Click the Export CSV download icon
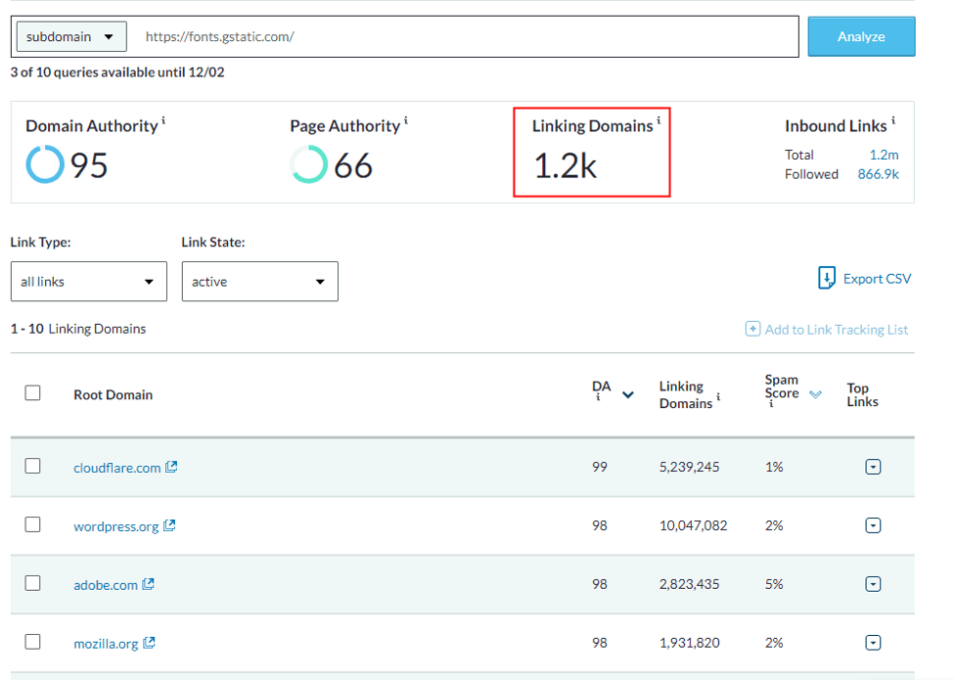The width and height of the screenshot is (956, 680). point(826,278)
